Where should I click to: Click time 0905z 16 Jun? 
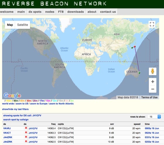[x=152, y=128]
